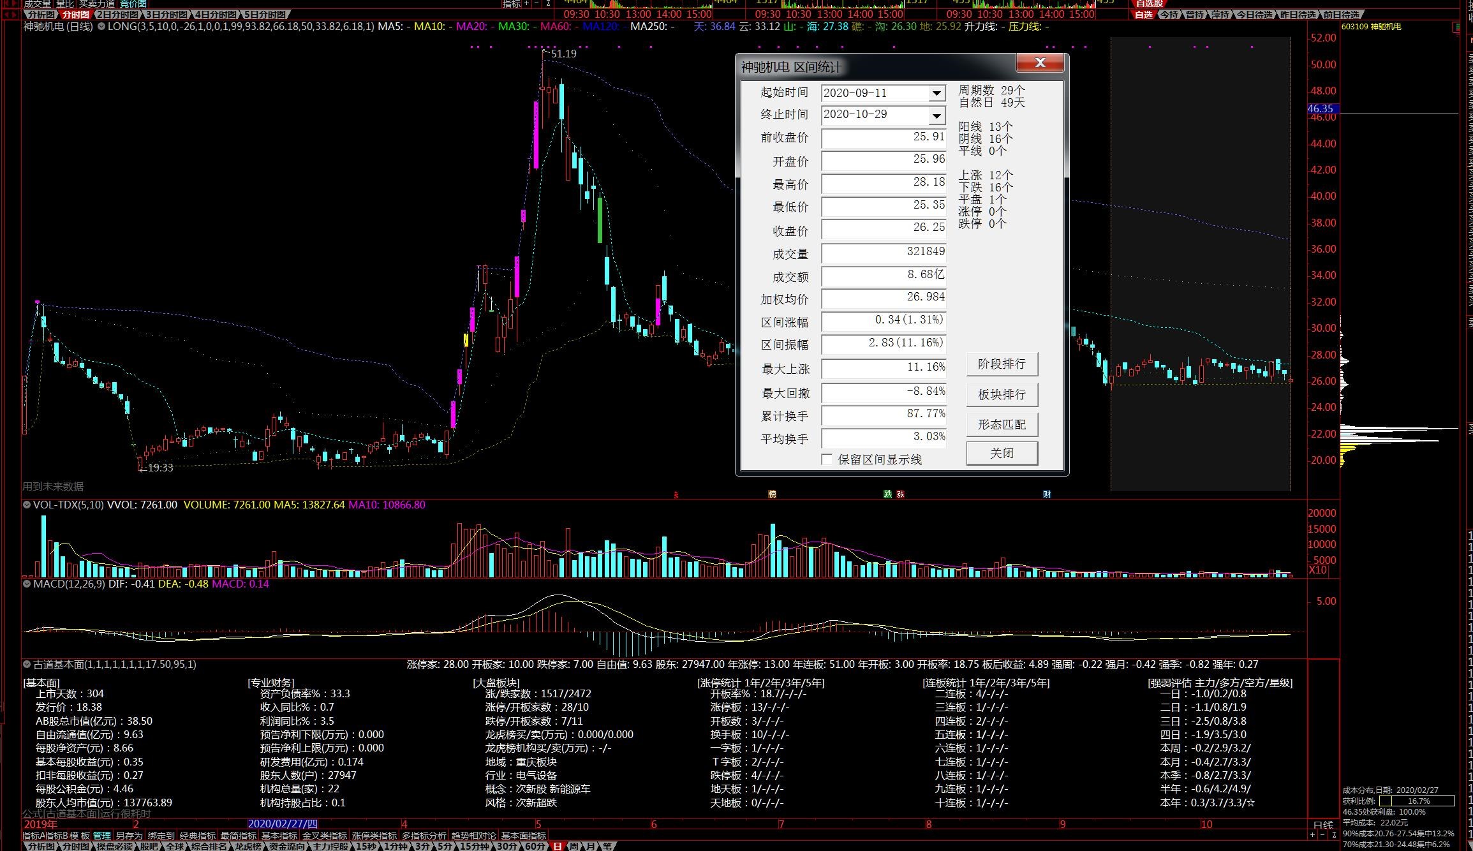Screen dimensions: 1473x851
Task: Click the 榜 marker icon below chart
Action: [772, 494]
